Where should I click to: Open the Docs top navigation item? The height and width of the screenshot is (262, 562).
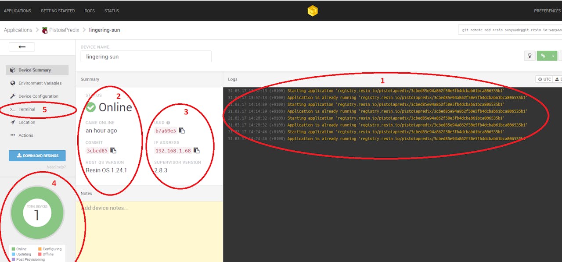pos(90,11)
